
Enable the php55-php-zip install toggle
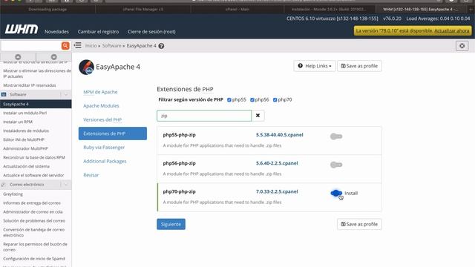coord(336,136)
